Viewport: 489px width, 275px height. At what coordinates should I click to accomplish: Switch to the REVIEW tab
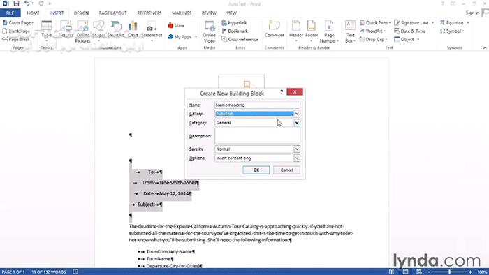(209, 13)
